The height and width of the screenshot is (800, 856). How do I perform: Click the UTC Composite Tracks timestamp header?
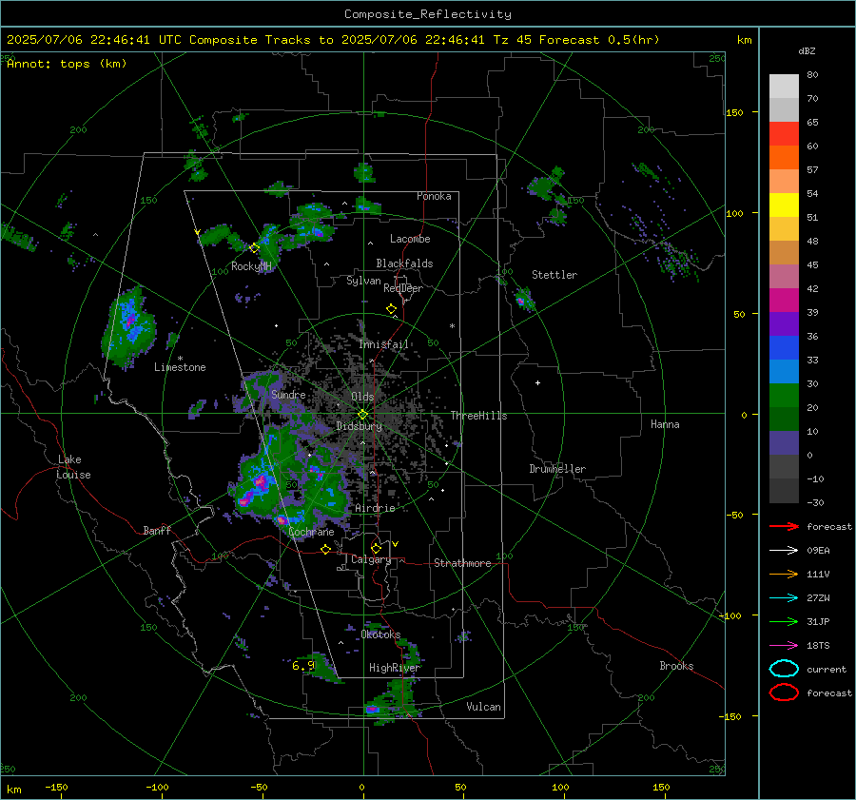pyautogui.click(x=333, y=40)
